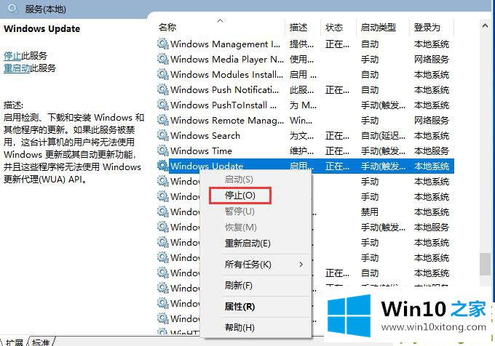495x346 pixels.
Task: Select the Windows Remote Management service icon
Action: tap(163, 120)
